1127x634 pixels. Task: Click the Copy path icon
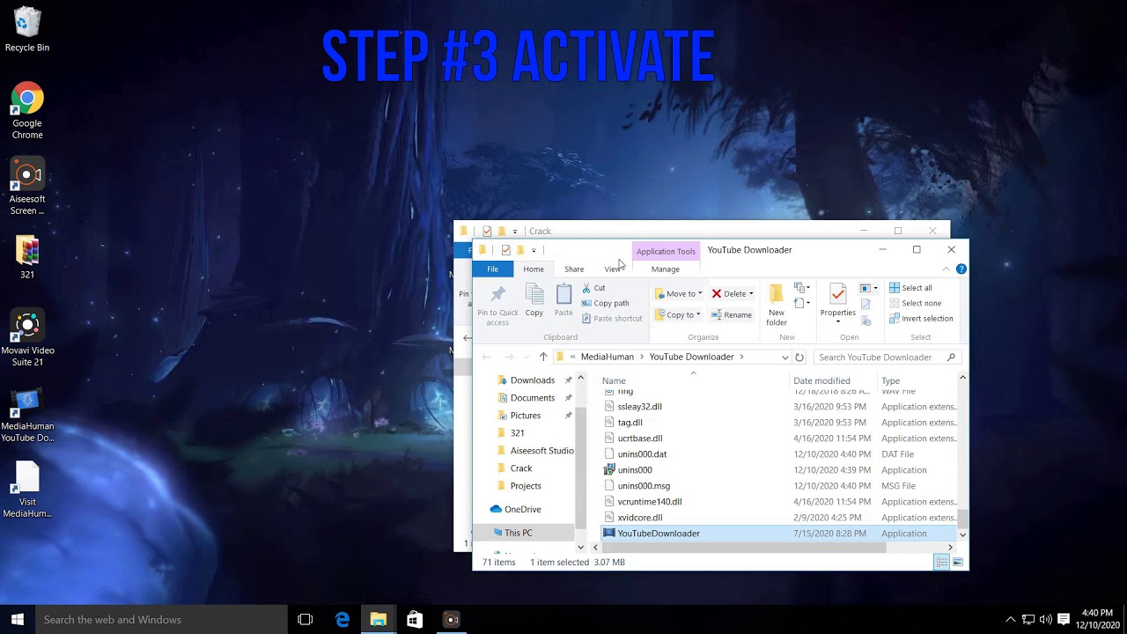coord(586,303)
